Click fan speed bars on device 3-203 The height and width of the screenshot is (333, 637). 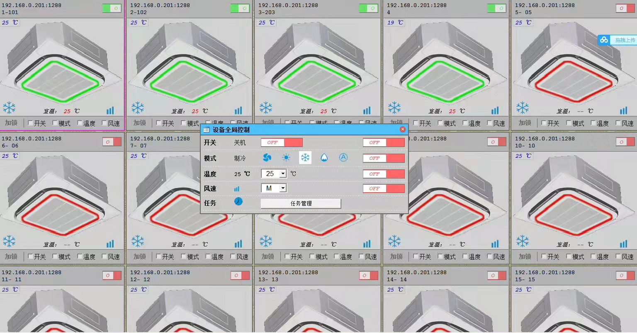point(367,110)
